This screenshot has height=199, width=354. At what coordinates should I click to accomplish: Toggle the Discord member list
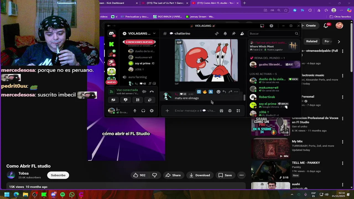coord(242,33)
